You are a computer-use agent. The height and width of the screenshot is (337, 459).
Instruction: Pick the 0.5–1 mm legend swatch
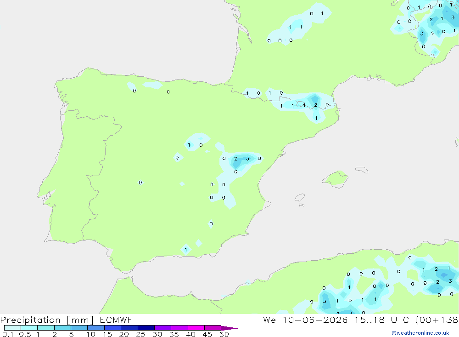pos(29,328)
